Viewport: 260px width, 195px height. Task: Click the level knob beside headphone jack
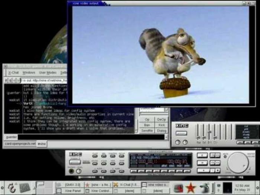tap(79, 171)
